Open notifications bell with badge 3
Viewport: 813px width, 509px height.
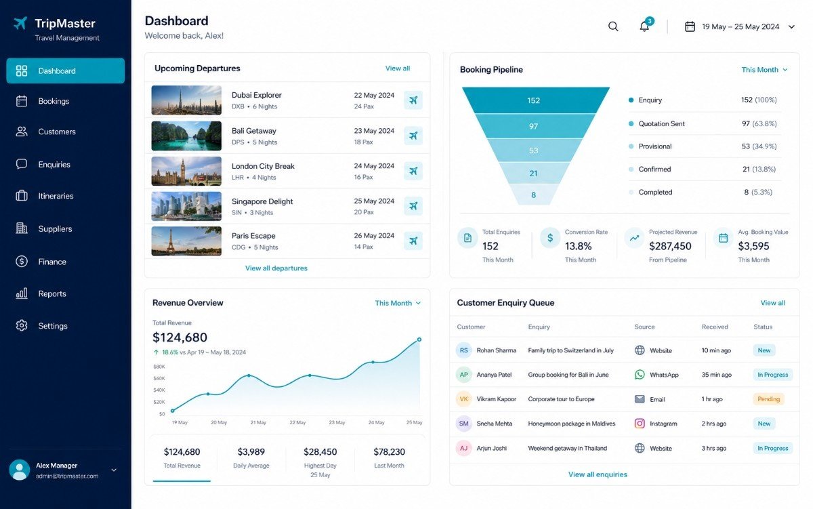[645, 26]
